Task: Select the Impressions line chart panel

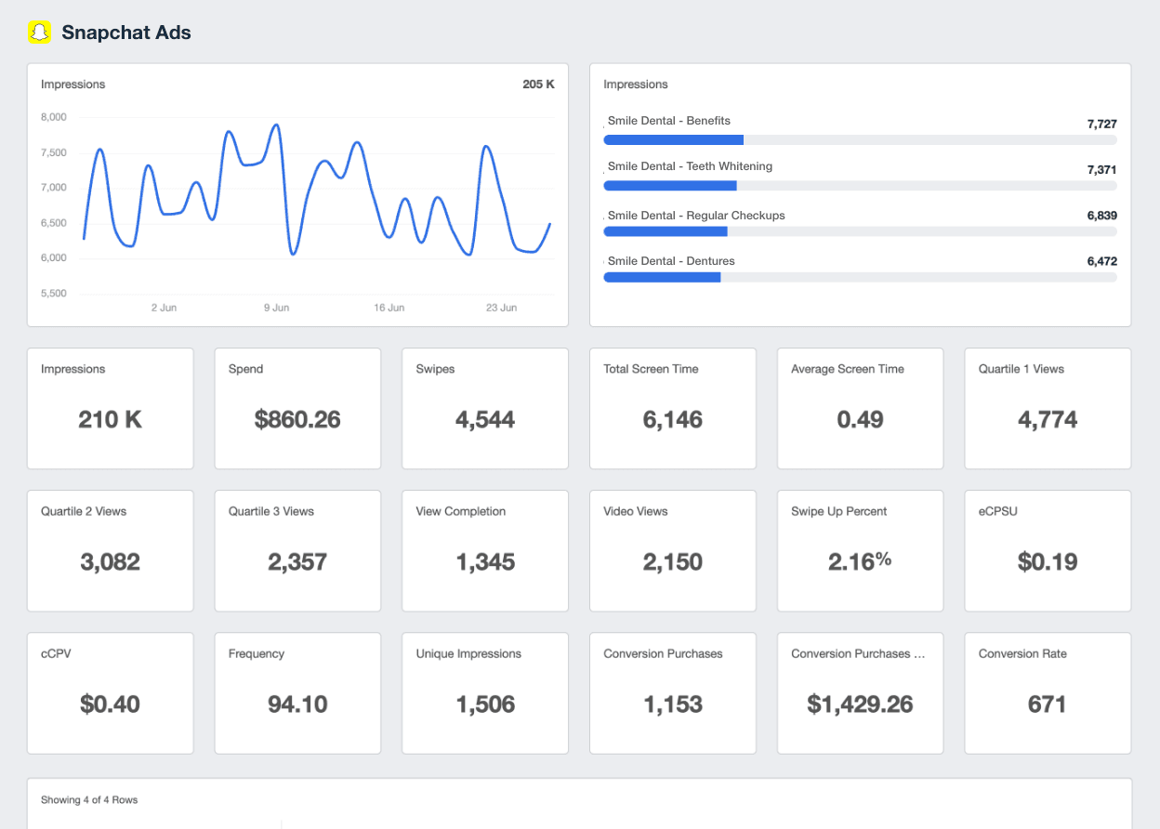Action: coord(297,195)
